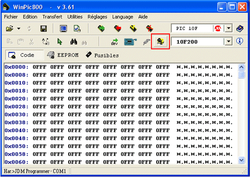Open the Aide menu

pos(143,17)
